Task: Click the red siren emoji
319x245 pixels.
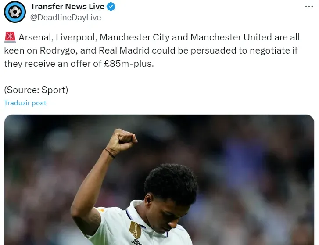Action: tap(10, 37)
